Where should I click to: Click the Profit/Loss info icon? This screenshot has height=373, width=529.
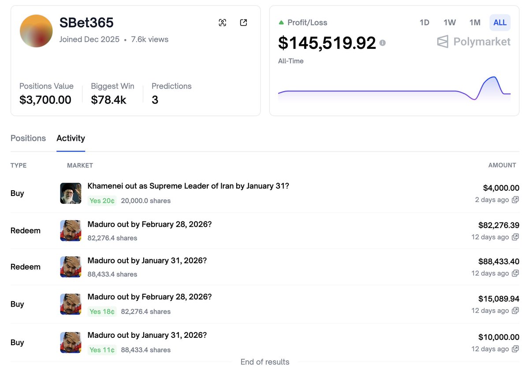(383, 43)
